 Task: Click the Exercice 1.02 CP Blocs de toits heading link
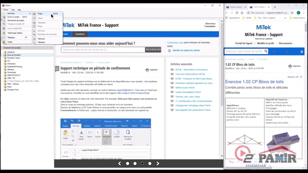pos(254,82)
